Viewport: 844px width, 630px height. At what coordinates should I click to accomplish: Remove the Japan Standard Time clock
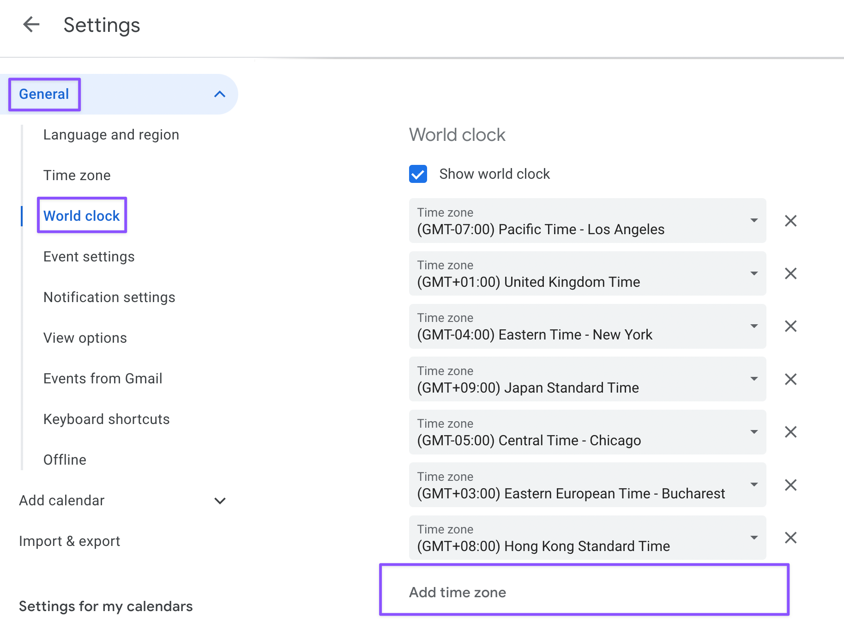790,379
